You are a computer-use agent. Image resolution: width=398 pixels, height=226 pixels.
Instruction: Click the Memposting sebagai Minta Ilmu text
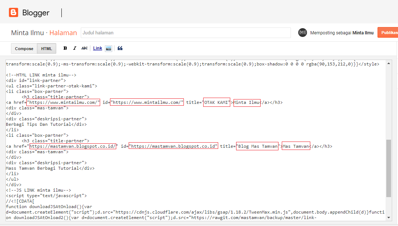pyautogui.click(x=342, y=33)
